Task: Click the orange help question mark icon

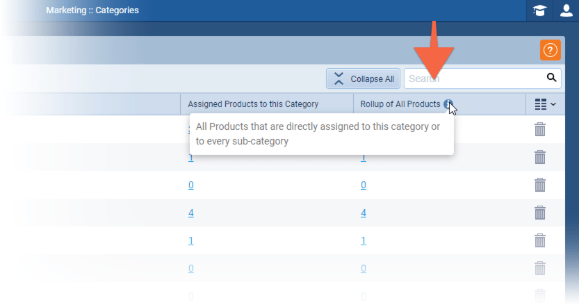Action: (550, 50)
